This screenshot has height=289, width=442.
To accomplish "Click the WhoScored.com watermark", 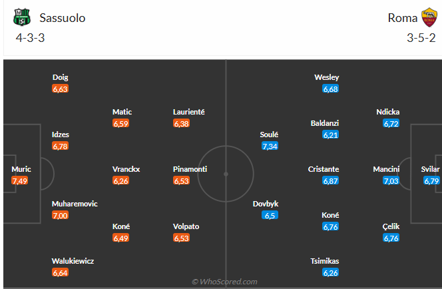I will click(224, 282).
